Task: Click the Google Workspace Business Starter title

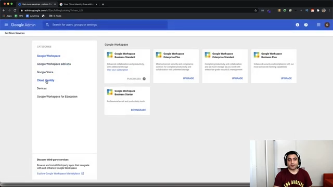Action: (x=125, y=92)
